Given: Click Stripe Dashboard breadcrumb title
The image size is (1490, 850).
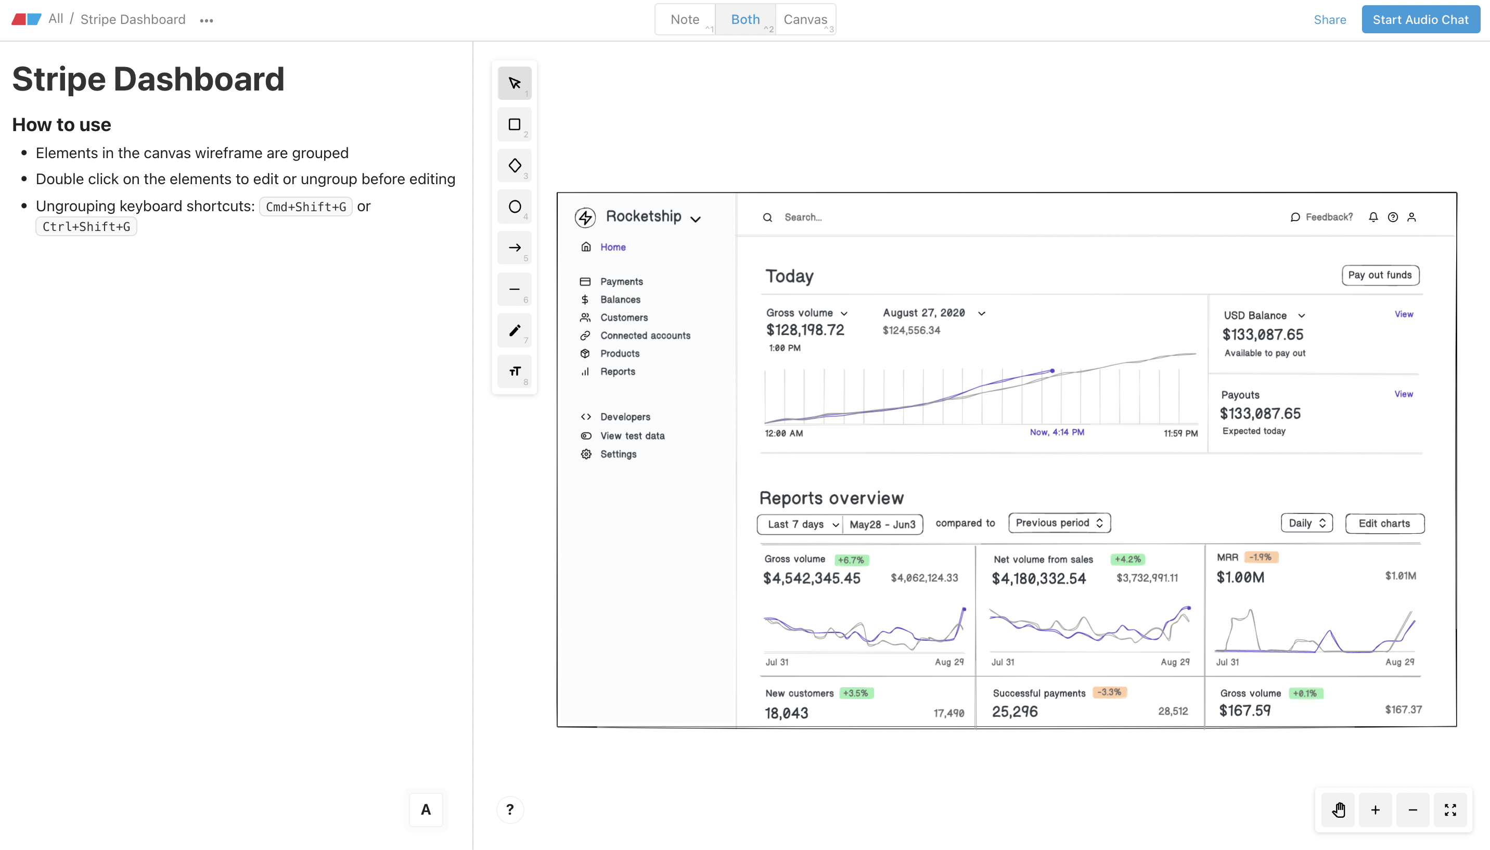Looking at the screenshot, I should (x=133, y=19).
